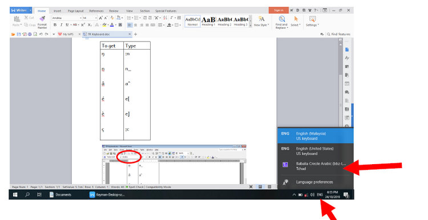Click the speaker volume tray icon

(312, 195)
